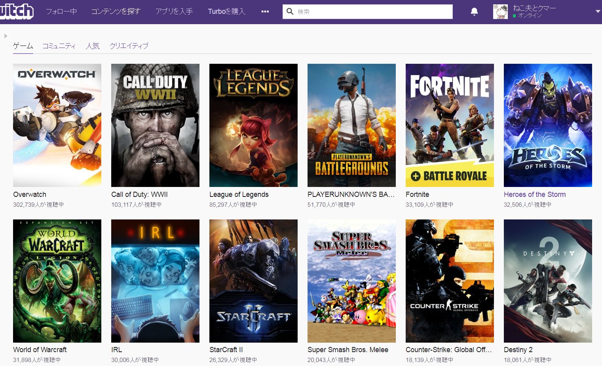Open the World of Warcraft Legion cover
This screenshot has height=366, width=602.
click(57, 281)
